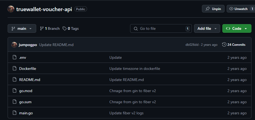This screenshot has height=120, width=255.
Task: Click the jumpogpo username link
Action: click(x=28, y=45)
